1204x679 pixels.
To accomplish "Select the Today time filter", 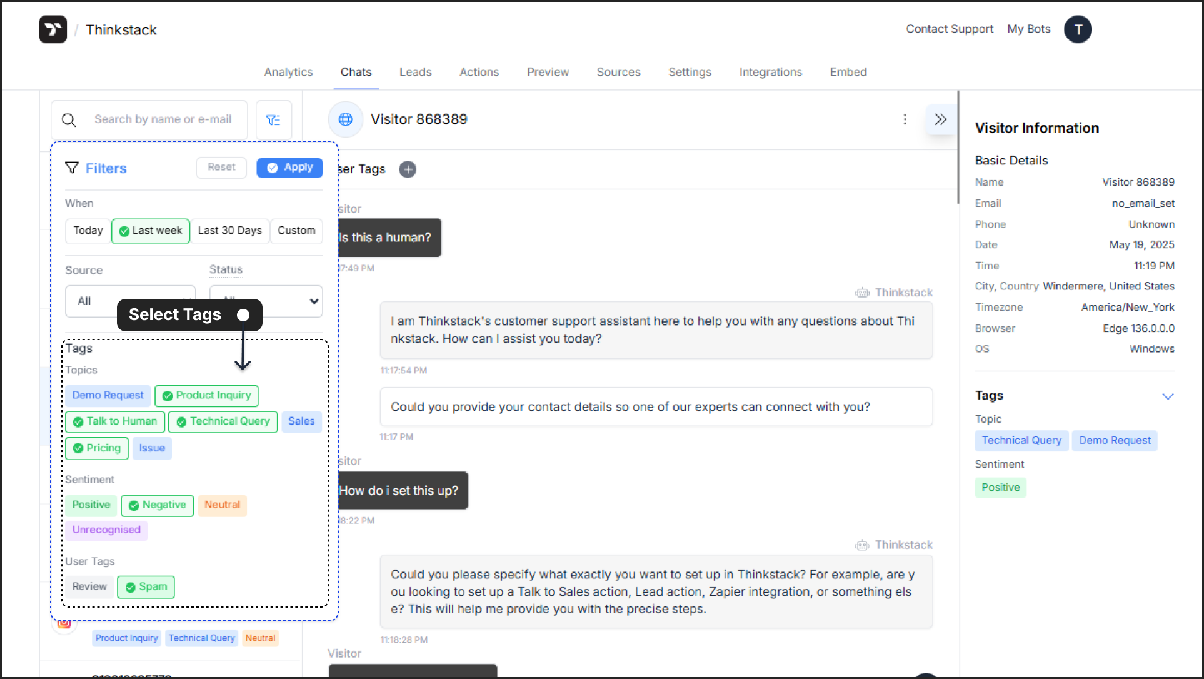I will pyautogui.click(x=88, y=231).
